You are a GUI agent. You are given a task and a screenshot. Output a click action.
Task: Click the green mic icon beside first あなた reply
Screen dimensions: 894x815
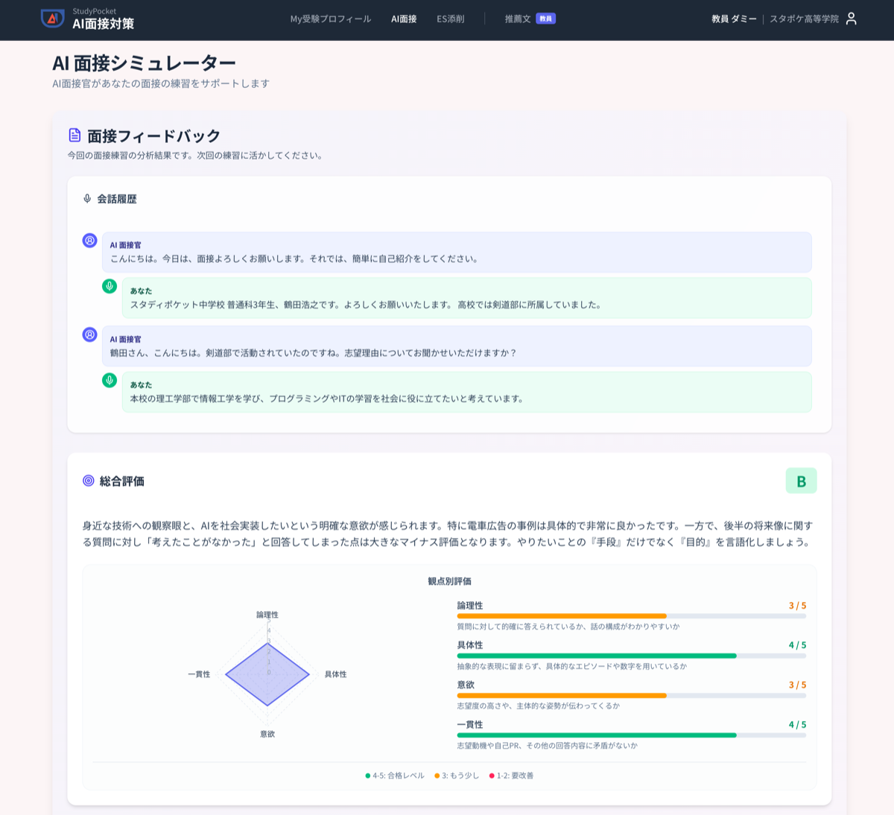pos(110,285)
